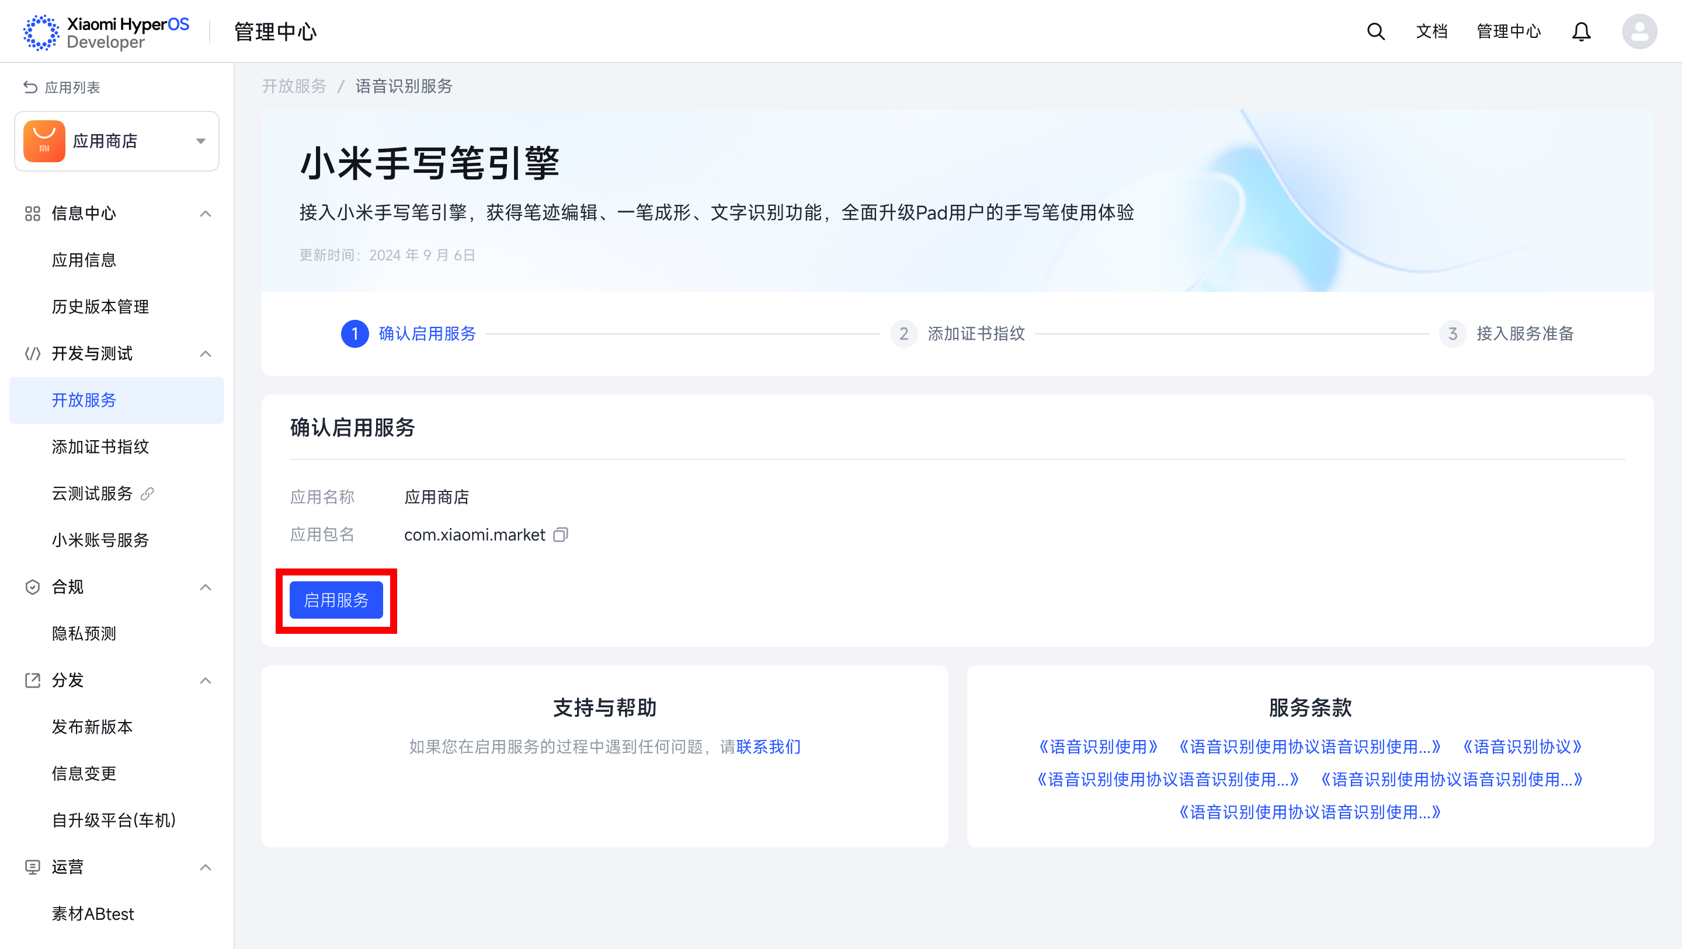Collapse the 信息中心 section chevron
The width and height of the screenshot is (1682, 949).
pos(206,214)
